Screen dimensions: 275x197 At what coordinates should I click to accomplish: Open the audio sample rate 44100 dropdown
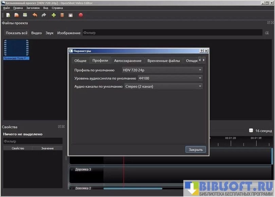tap(170, 78)
